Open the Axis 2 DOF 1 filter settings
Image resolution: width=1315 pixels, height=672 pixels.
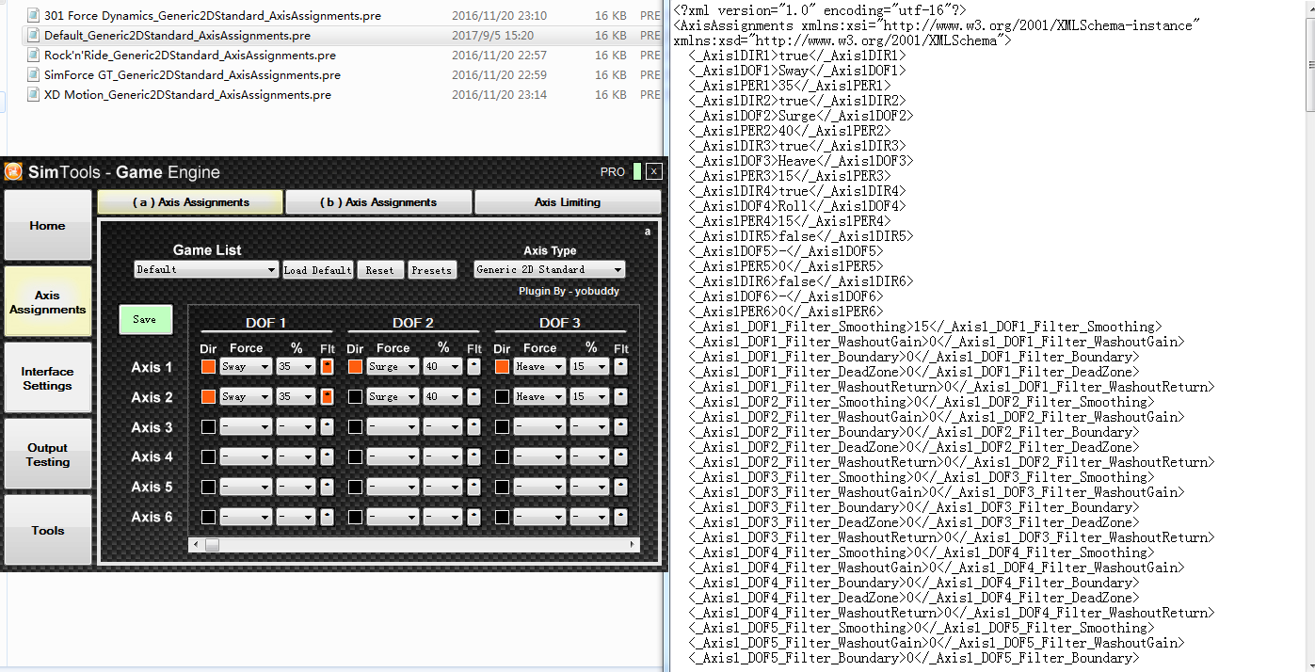tap(327, 396)
